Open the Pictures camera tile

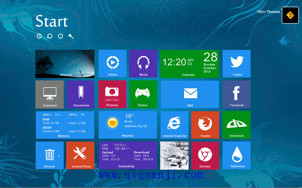pyautogui.click(x=112, y=94)
